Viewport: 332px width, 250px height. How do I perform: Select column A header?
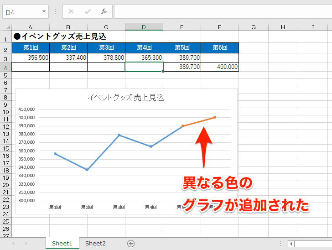pos(30,27)
